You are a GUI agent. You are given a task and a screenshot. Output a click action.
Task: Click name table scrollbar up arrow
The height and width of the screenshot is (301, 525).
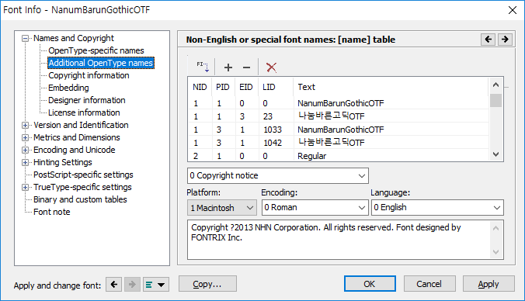pyautogui.click(x=495, y=85)
